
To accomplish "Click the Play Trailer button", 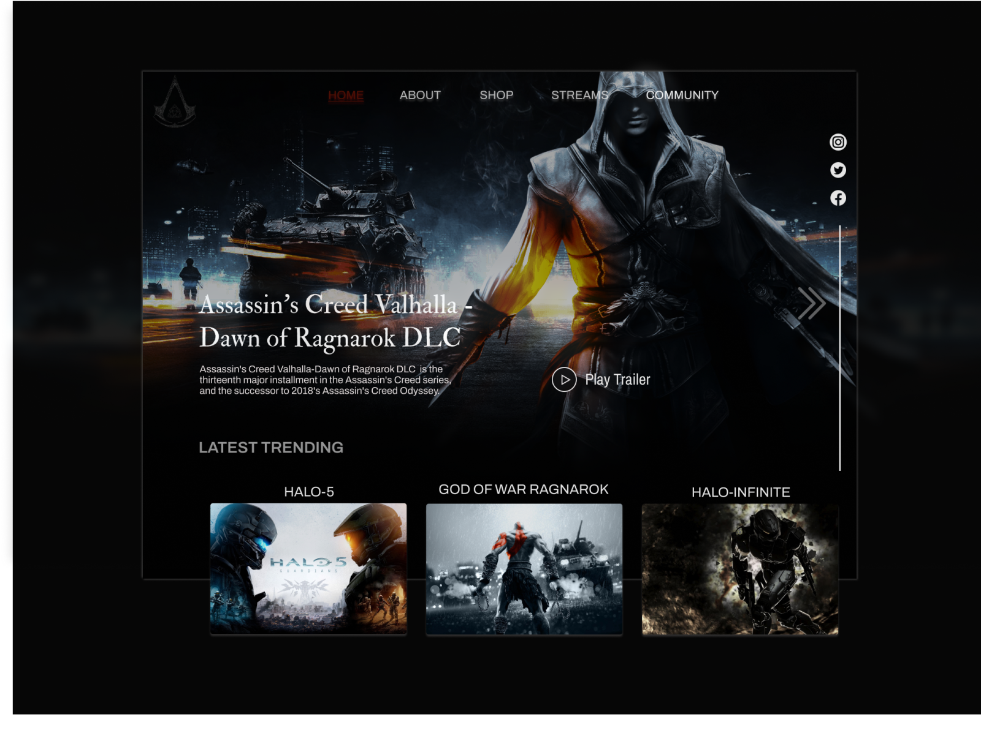I will [617, 380].
